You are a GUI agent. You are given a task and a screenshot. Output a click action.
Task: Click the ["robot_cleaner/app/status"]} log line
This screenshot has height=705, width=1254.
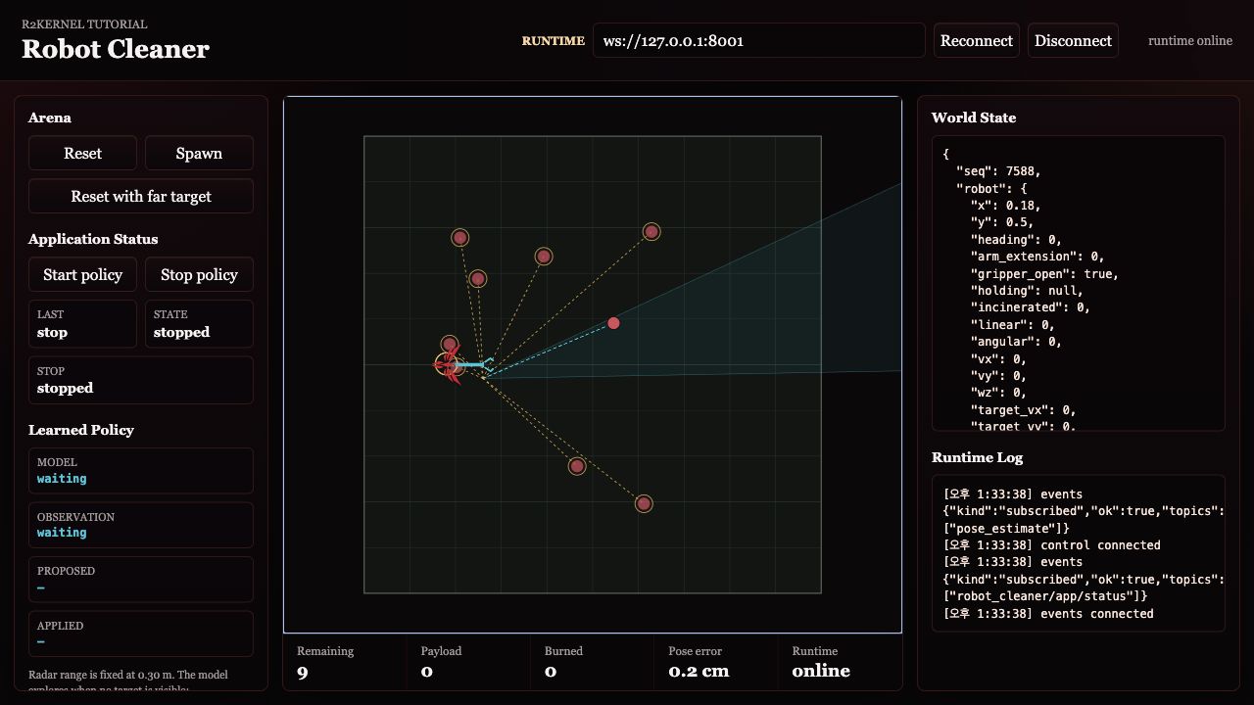(1044, 596)
